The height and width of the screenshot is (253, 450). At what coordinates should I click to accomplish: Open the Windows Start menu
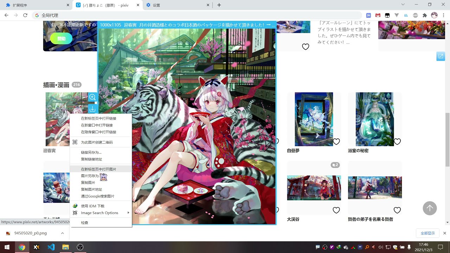coord(7,247)
